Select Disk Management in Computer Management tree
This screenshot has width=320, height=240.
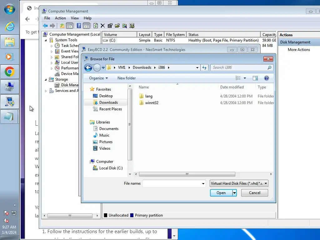click(69, 85)
